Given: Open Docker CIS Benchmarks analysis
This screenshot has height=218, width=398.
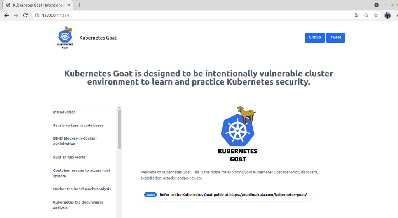Looking at the screenshot, I should click(x=82, y=189).
